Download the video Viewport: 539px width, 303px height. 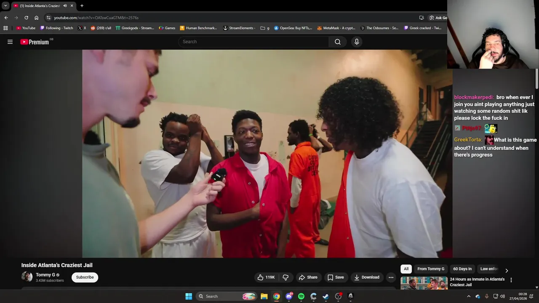(x=367, y=277)
